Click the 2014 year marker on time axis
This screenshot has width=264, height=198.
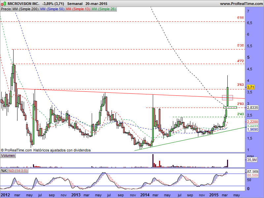[145, 195]
